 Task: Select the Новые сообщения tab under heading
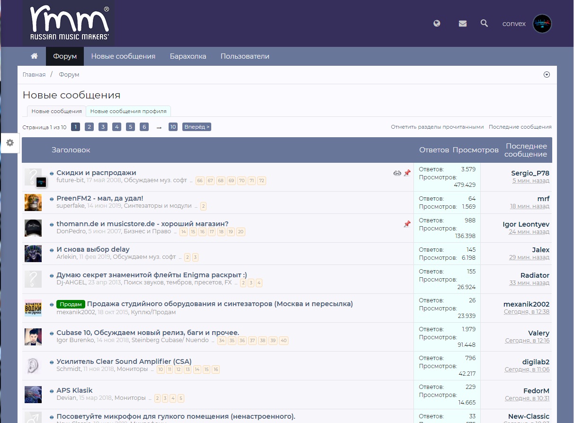pyautogui.click(x=56, y=111)
